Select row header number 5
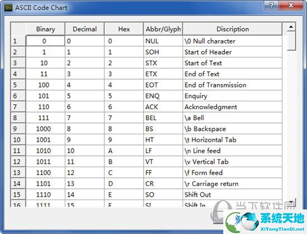307x234 pixels. tap(18, 85)
